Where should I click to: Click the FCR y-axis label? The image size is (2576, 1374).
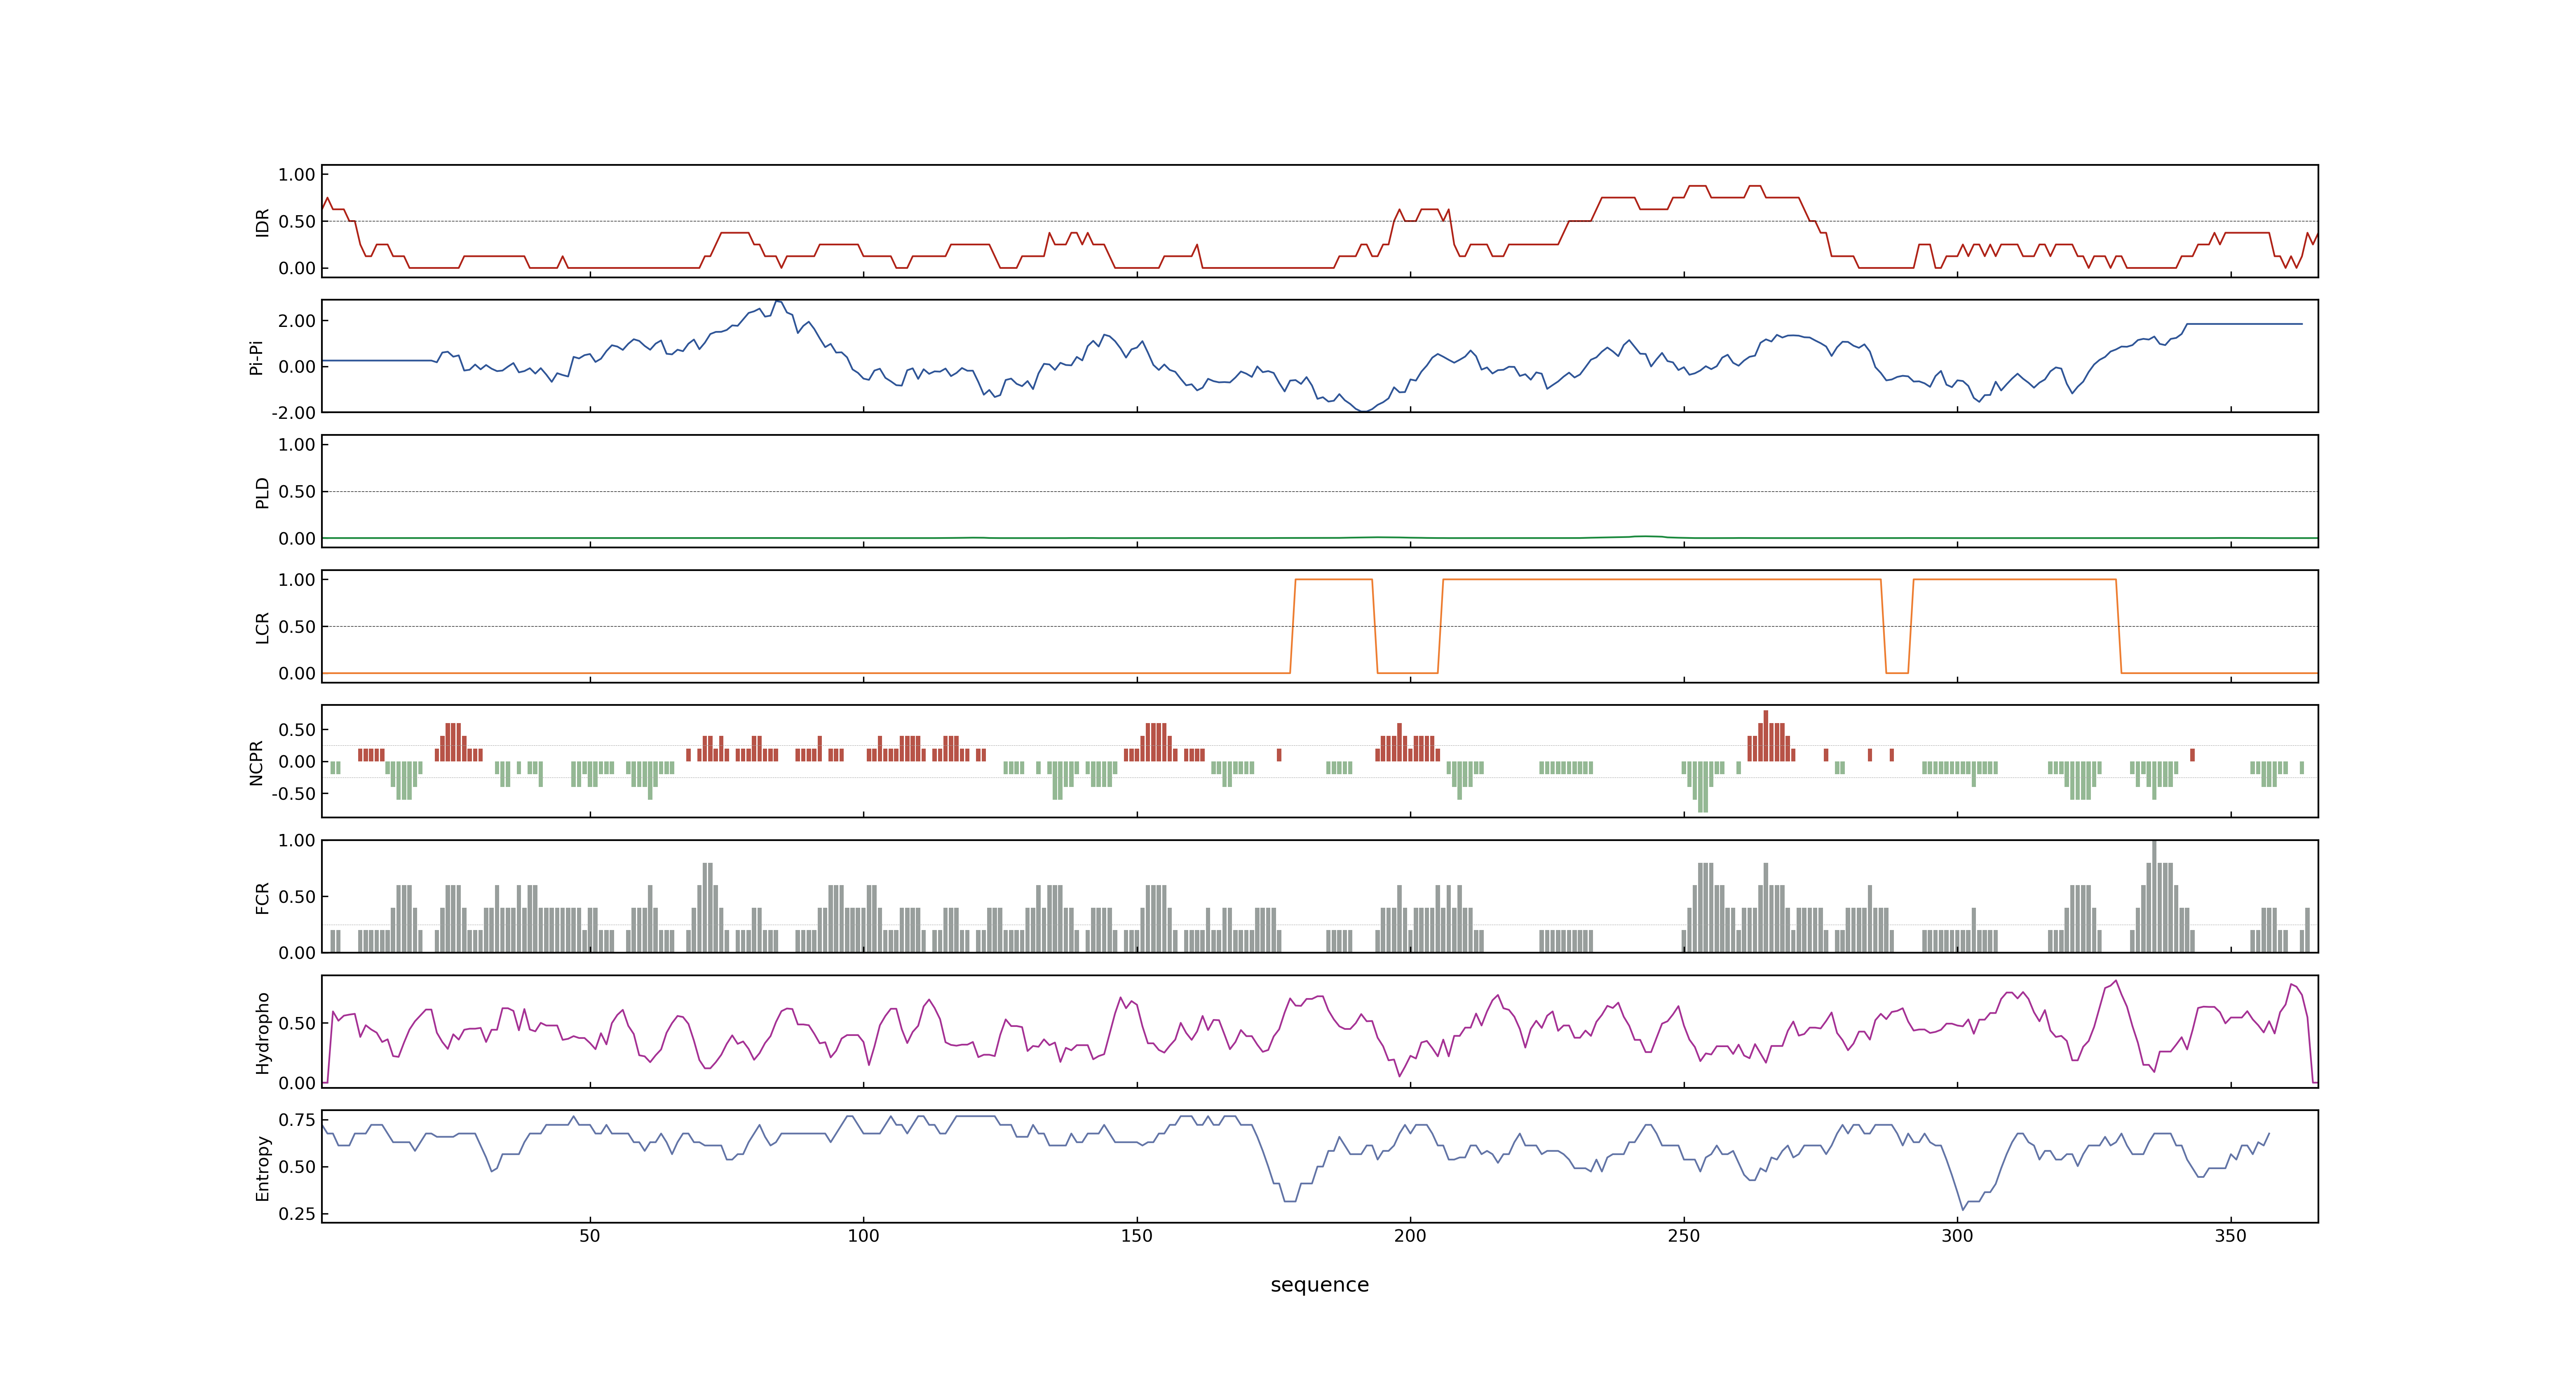click(x=263, y=898)
